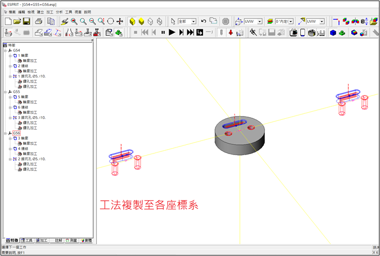Collapse the G54 tree node
The height and width of the screenshot is (256, 380).
point(4,50)
